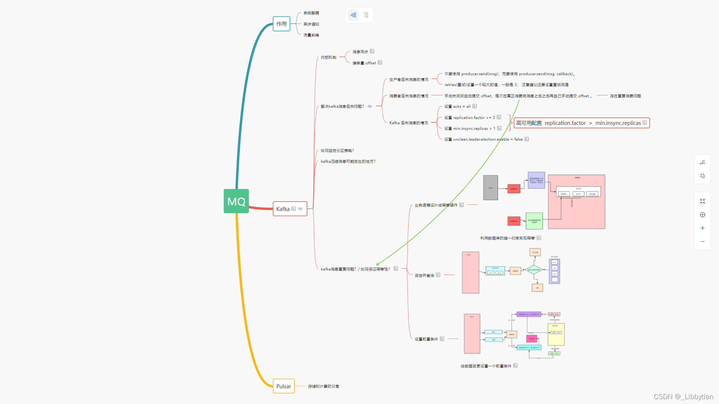Image resolution: width=719 pixels, height=404 pixels.
Task: Open link icon beside 解决kafka消息丢失问题?
Action: coord(370,106)
